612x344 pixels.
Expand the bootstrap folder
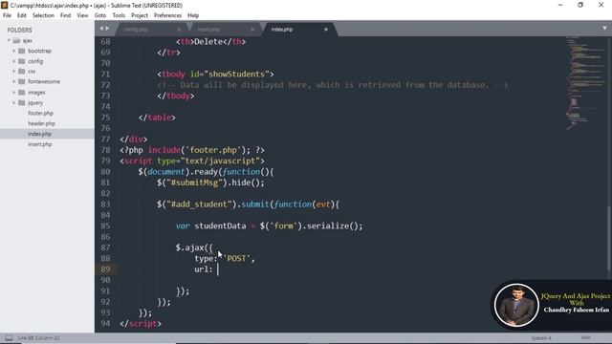13,51
